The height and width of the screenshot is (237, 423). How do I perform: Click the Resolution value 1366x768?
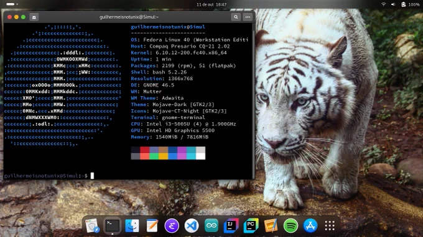click(180, 79)
